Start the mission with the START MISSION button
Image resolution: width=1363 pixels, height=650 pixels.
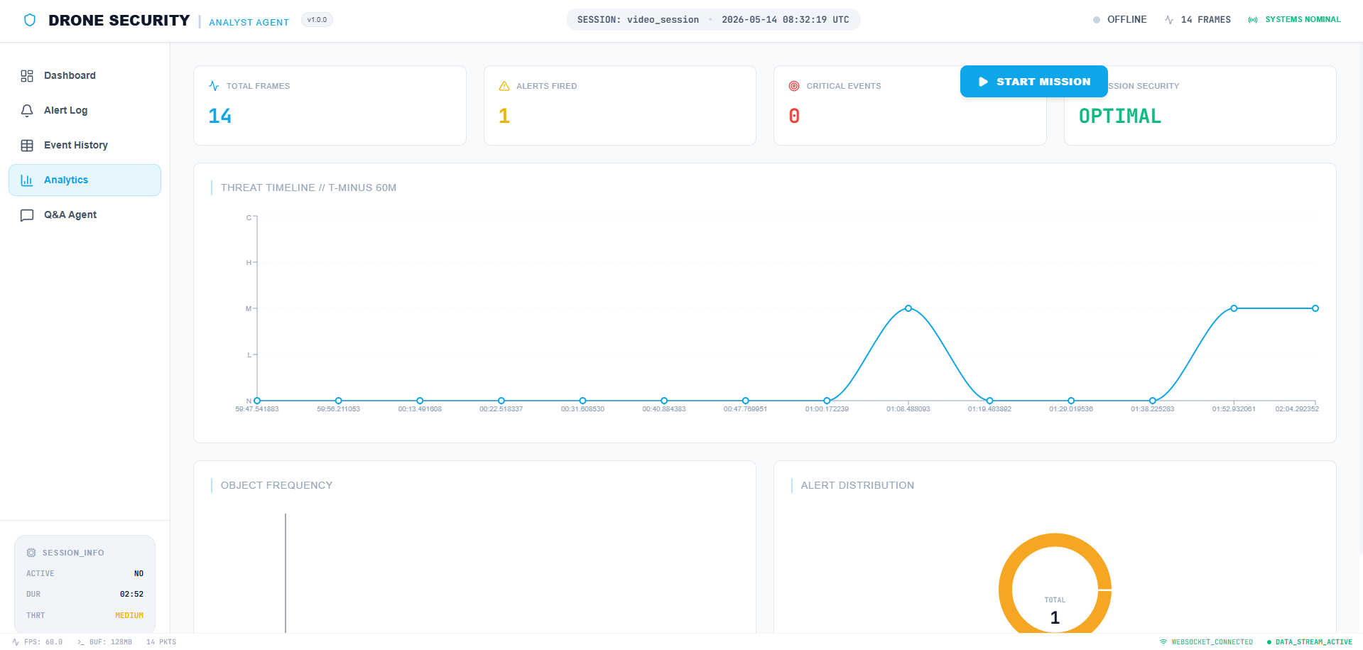point(1033,82)
